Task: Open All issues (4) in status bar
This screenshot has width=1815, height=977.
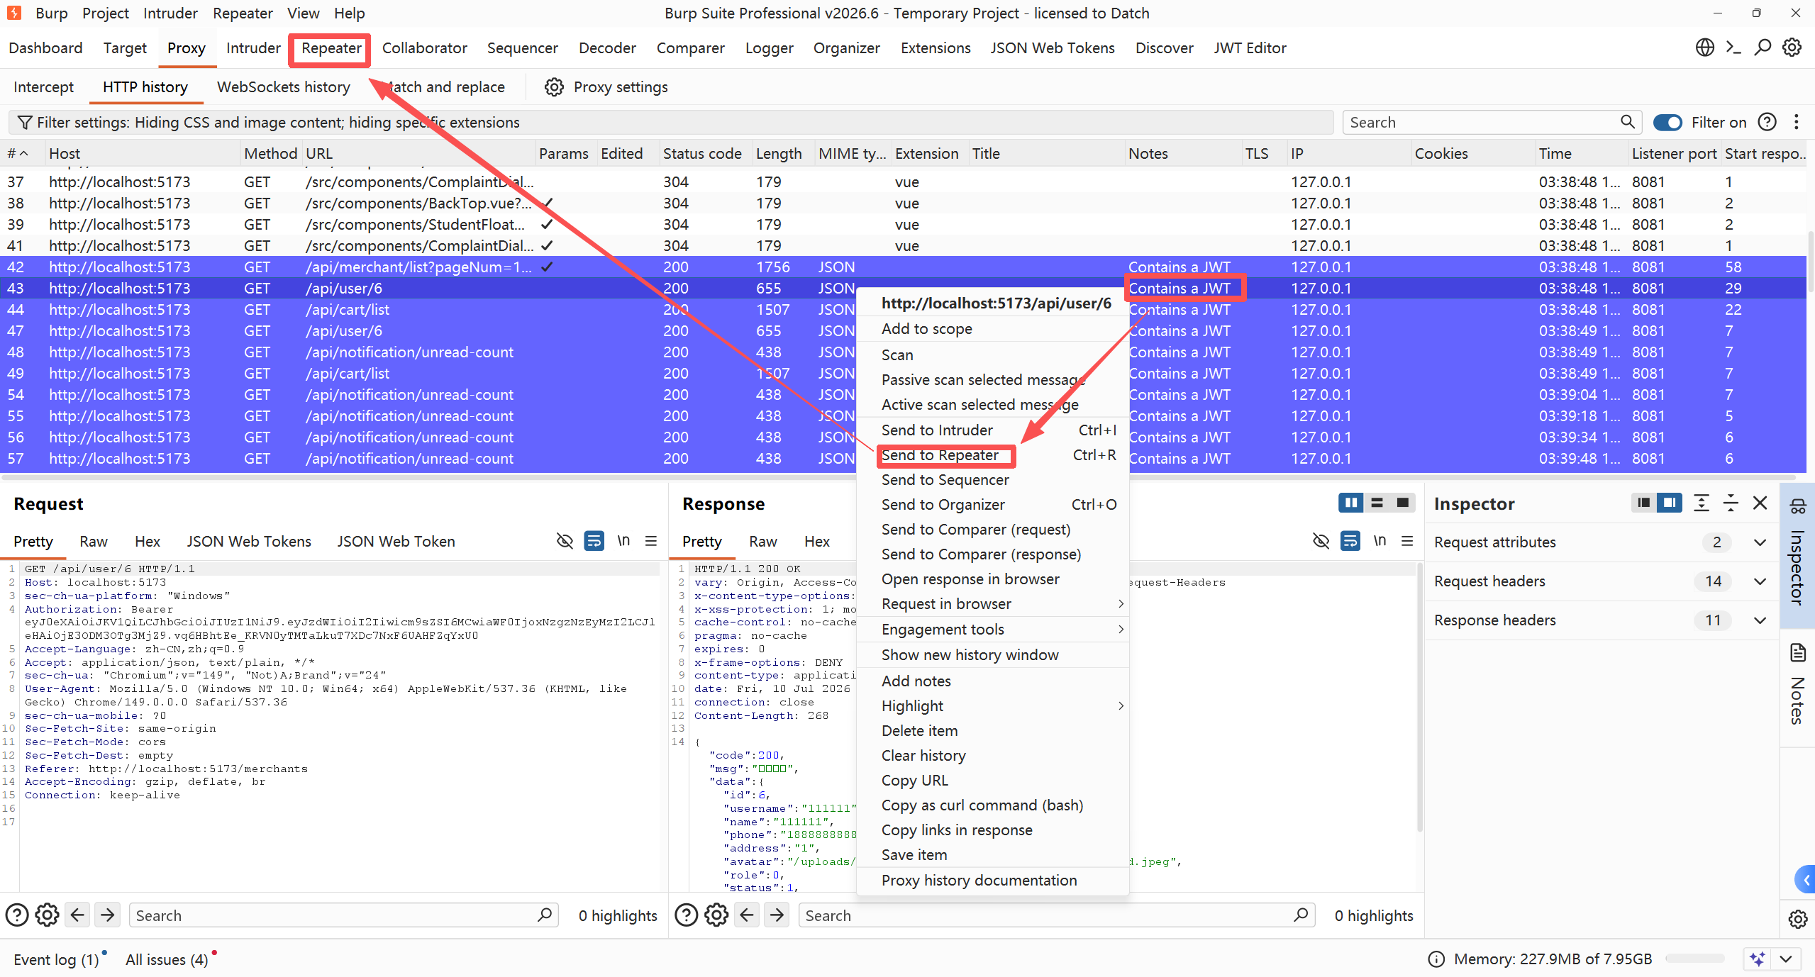Action: pyautogui.click(x=167, y=959)
